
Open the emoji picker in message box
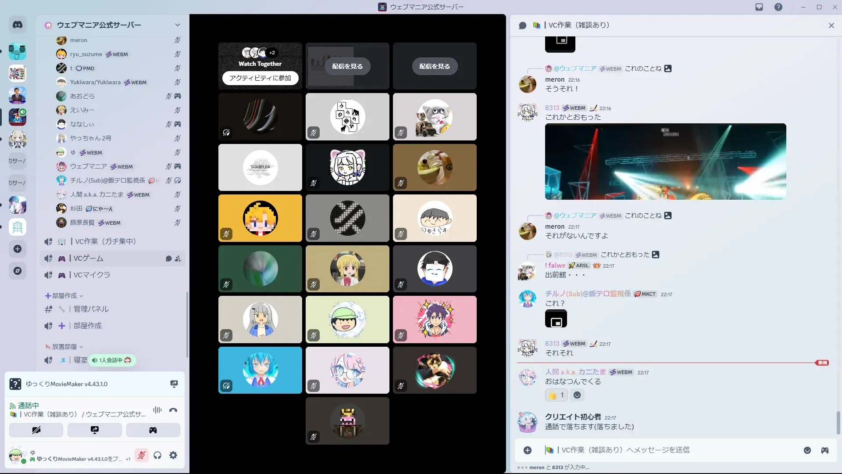807,450
